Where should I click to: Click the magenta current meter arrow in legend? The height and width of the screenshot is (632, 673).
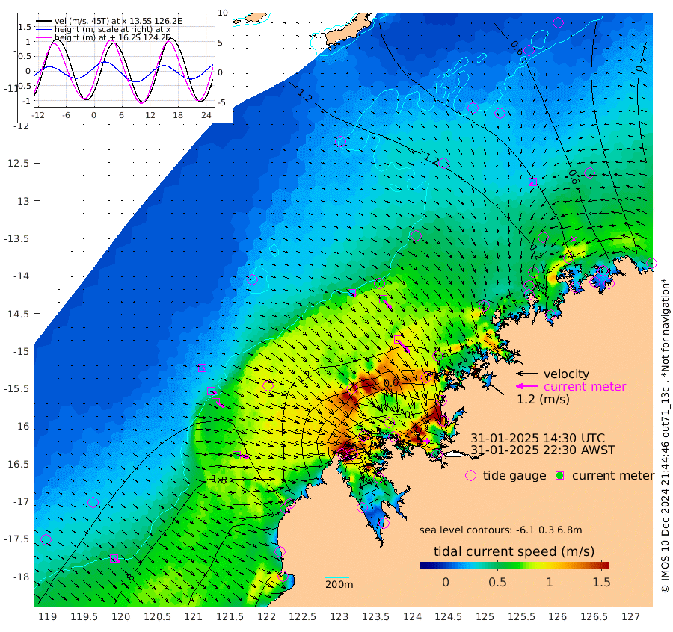tap(526, 386)
